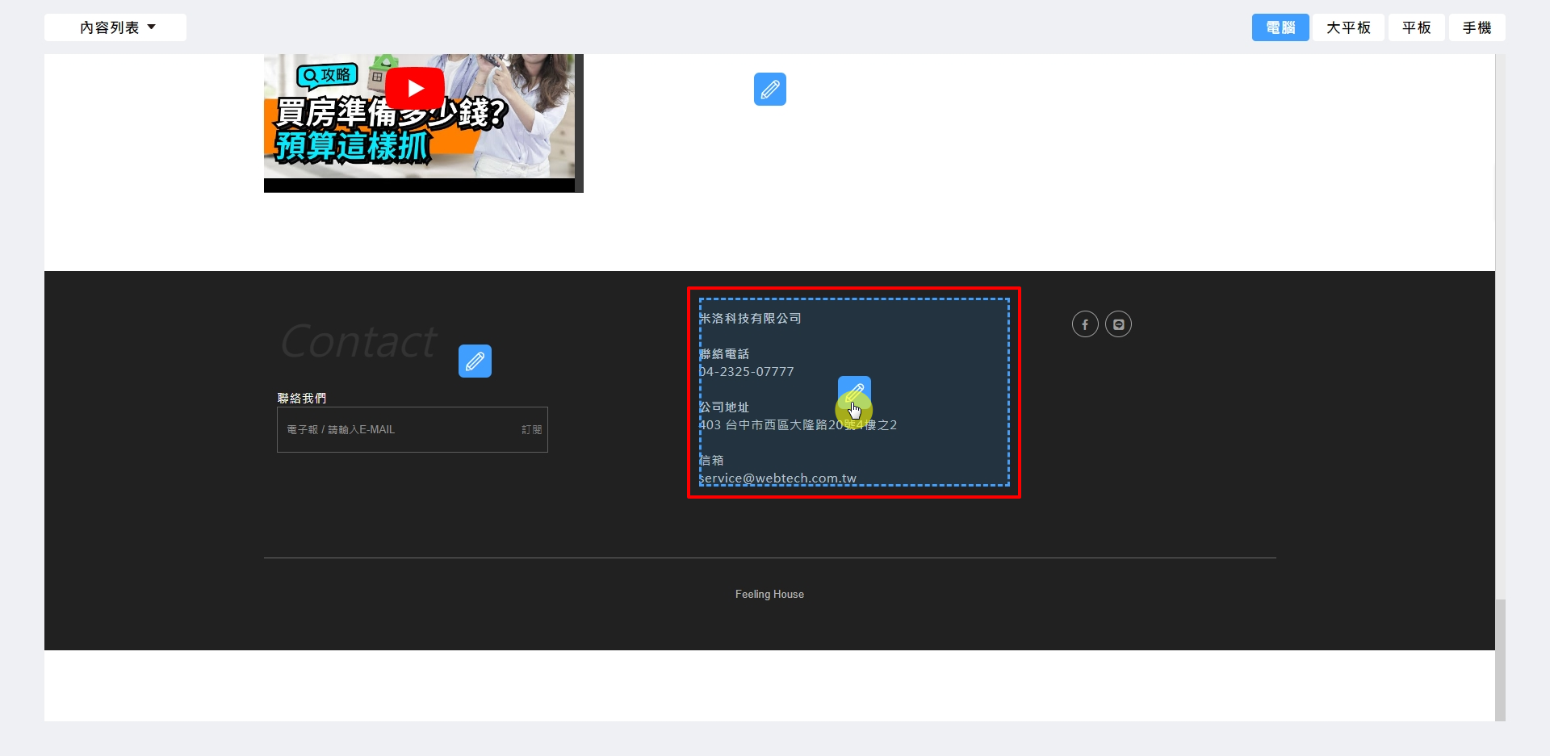
Task: Click the 預算這樣抓 text on video thumbnail
Action: [352, 147]
